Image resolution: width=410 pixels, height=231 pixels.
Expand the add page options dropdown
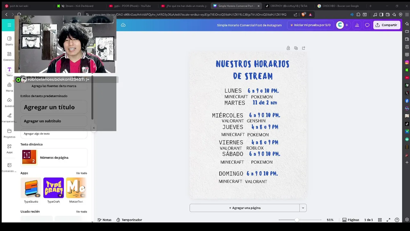(x=303, y=208)
